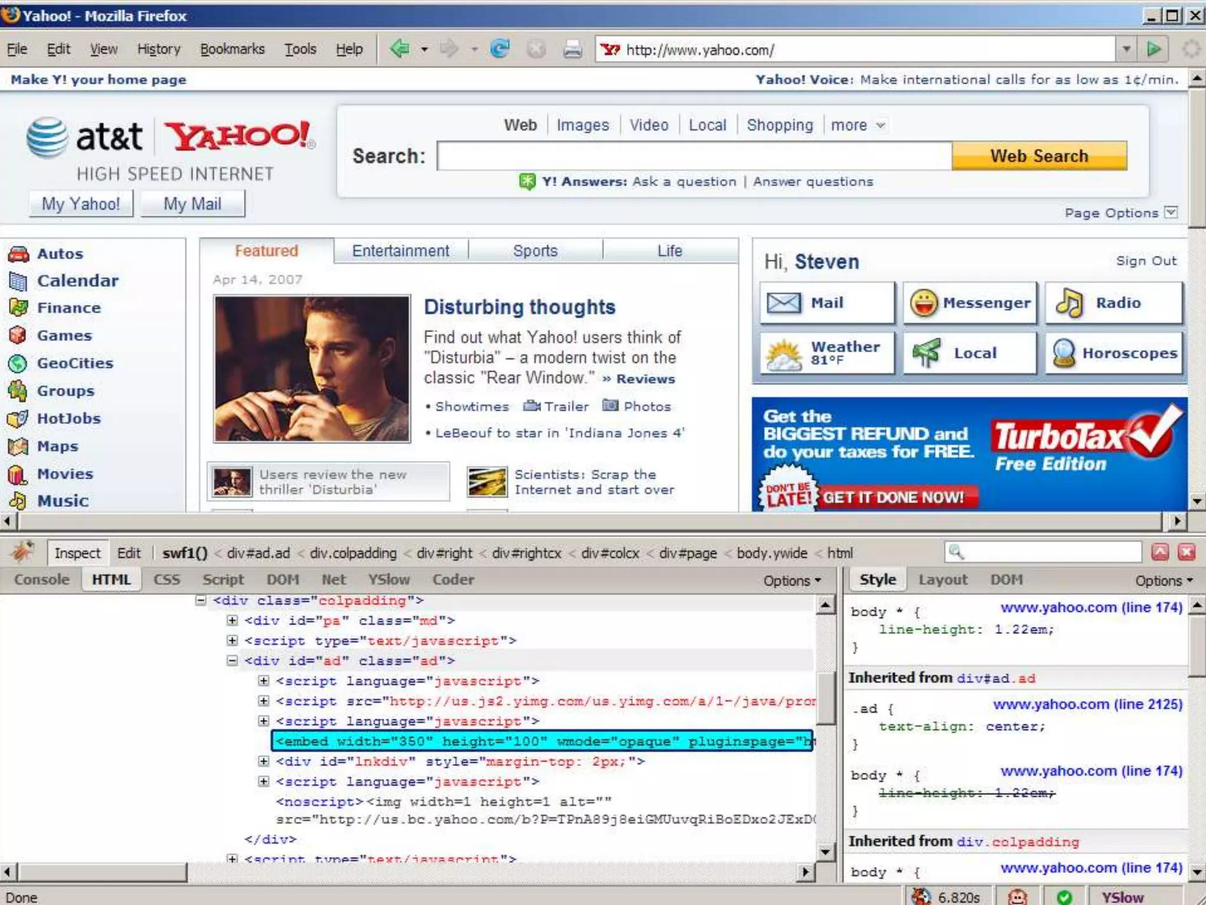
Task: Open Style panel Options dropdown
Action: 1164,580
